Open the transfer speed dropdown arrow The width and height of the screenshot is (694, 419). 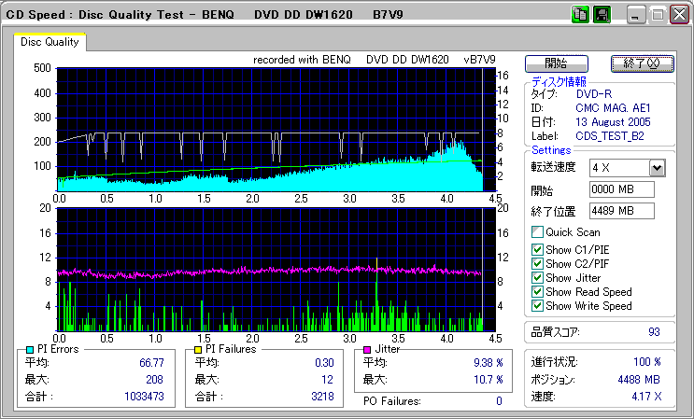tap(657, 168)
